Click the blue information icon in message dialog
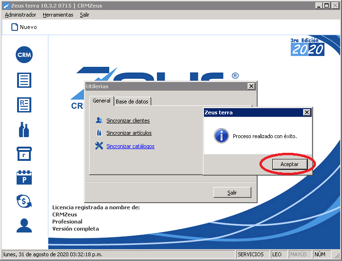The width and height of the screenshot is (342, 261). (222, 136)
